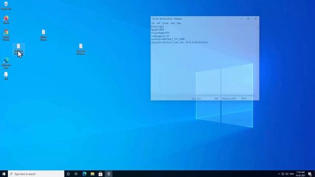This screenshot has height=177, width=315.
Task: Select the Microsoft Edge desktop shortcut
Action: pos(6,63)
